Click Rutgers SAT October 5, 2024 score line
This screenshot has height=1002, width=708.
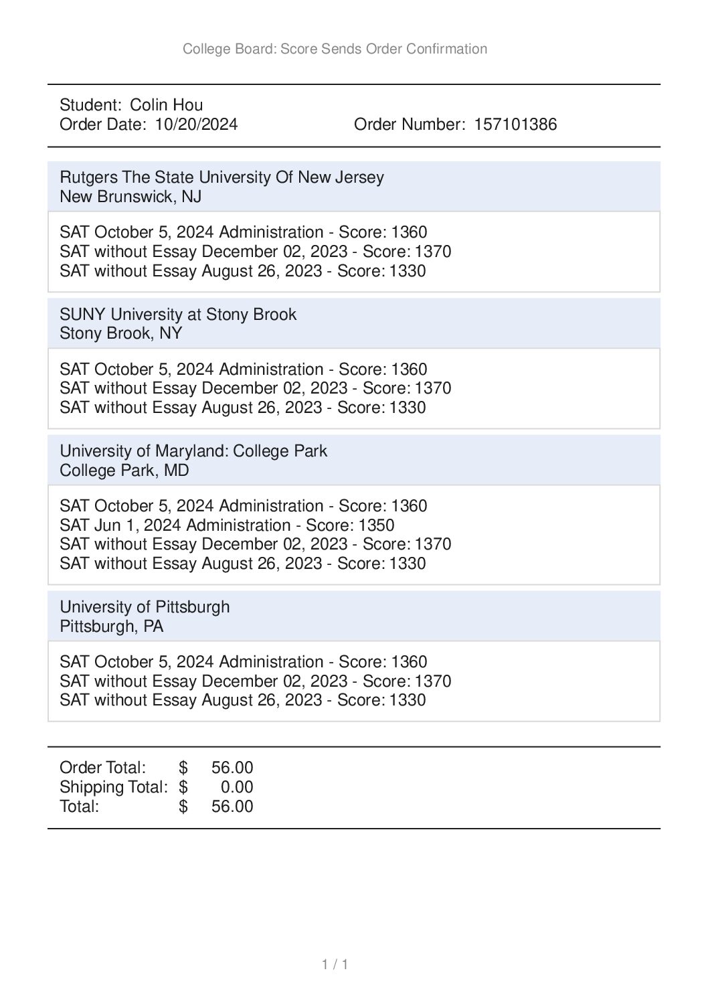[244, 232]
